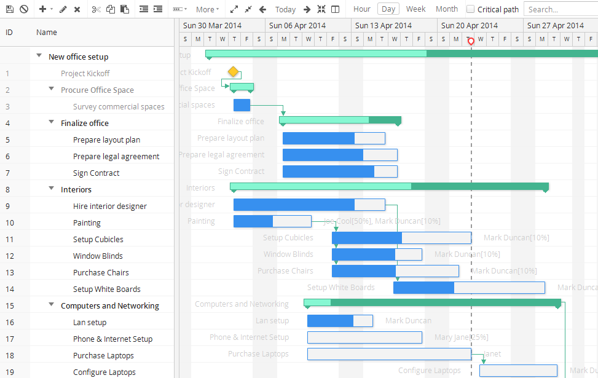Click the Interiors summary bar in chart
598x378 pixels.
389,186
